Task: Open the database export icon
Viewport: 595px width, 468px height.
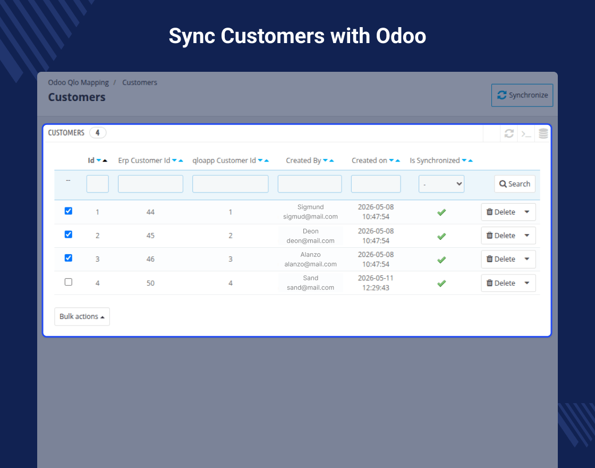Action: coord(543,133)
